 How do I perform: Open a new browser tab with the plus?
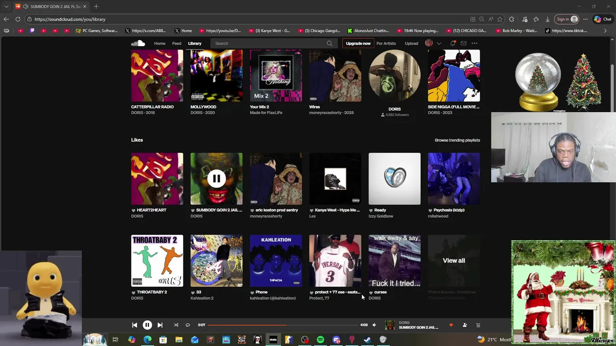click(x=96, y=6)
